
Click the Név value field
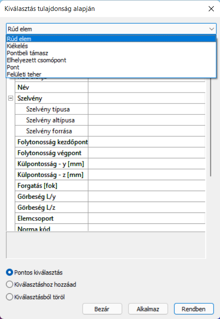pos(147,87)
